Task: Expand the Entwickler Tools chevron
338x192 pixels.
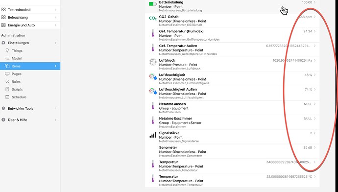Action: [55, 108]
